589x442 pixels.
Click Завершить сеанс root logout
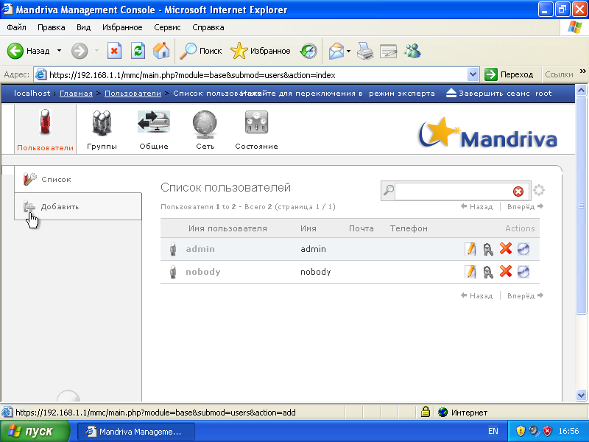499,94
